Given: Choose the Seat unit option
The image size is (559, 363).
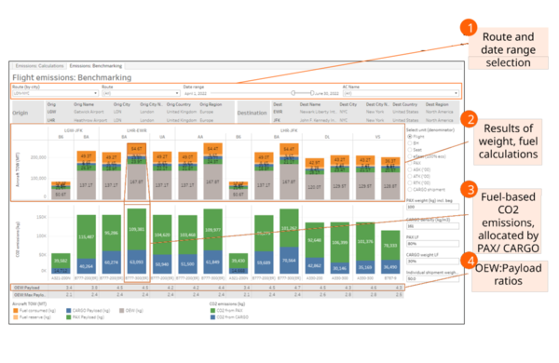Looking at the screenshot, I should tap(410, 150).
